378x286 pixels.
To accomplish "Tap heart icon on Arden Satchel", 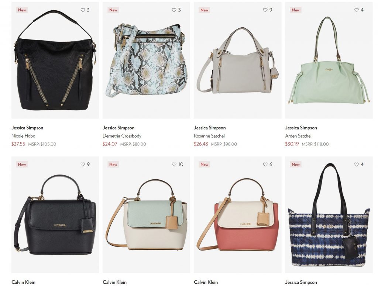I will (357, 10).
